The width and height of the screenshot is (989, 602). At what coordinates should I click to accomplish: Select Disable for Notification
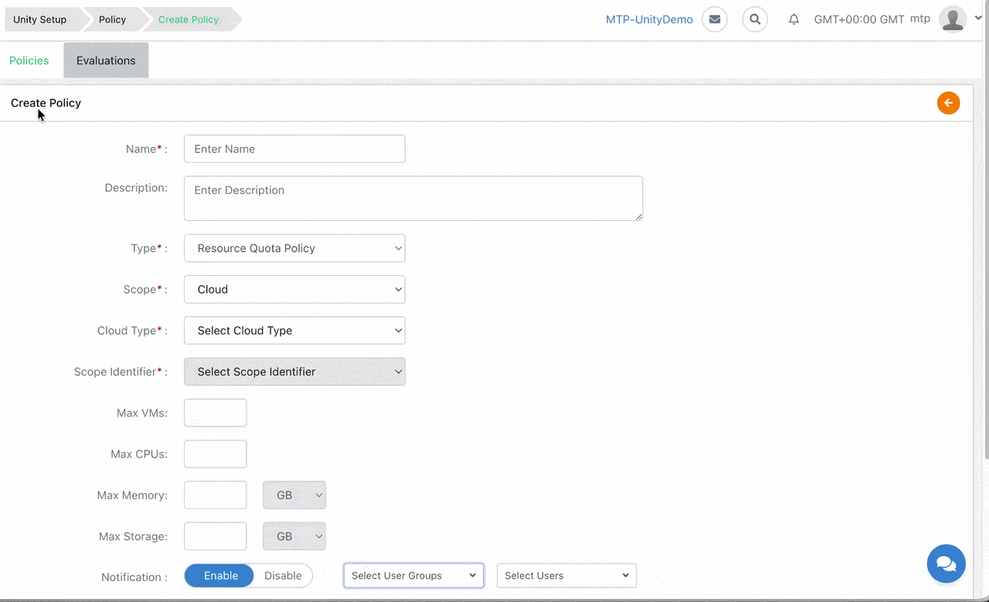point(283,576)
